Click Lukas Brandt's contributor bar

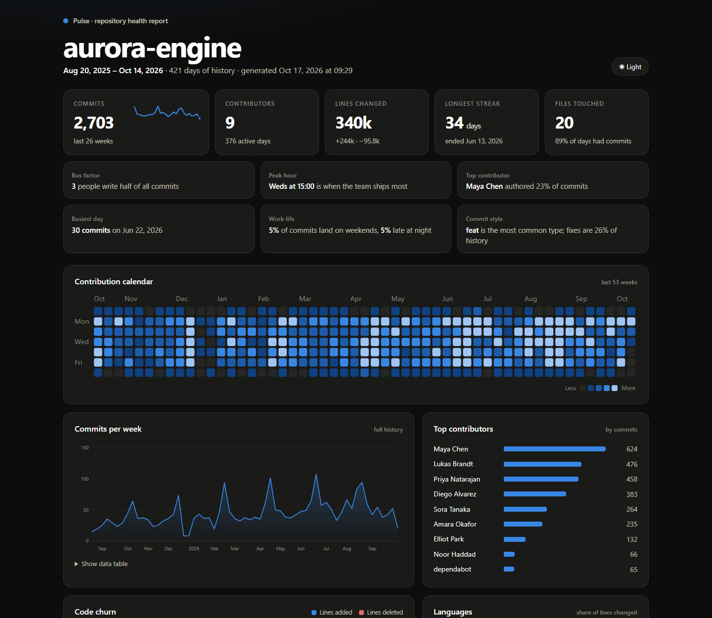tap(542, 464)
